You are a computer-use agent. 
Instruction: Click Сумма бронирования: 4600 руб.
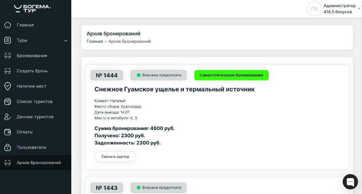(x=135, y=128)
